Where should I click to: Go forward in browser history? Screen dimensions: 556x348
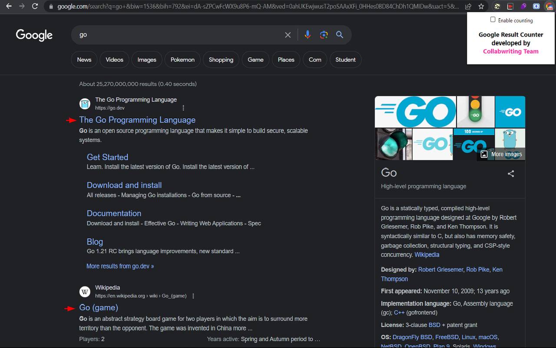pyautogui.click(x=22, y=7)
